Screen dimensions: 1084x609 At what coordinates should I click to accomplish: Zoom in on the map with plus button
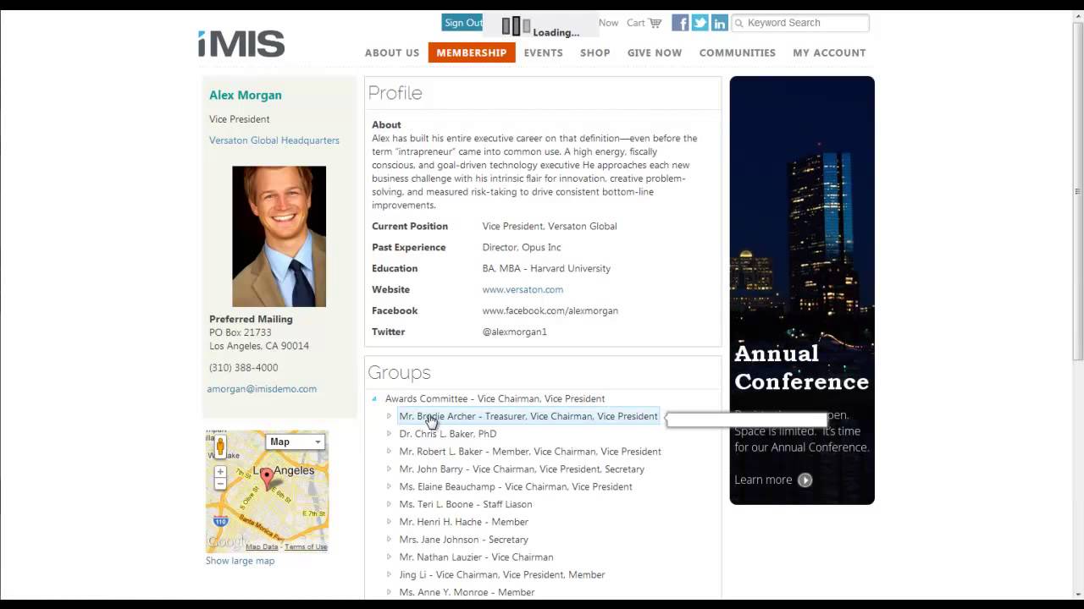point(220,472)
